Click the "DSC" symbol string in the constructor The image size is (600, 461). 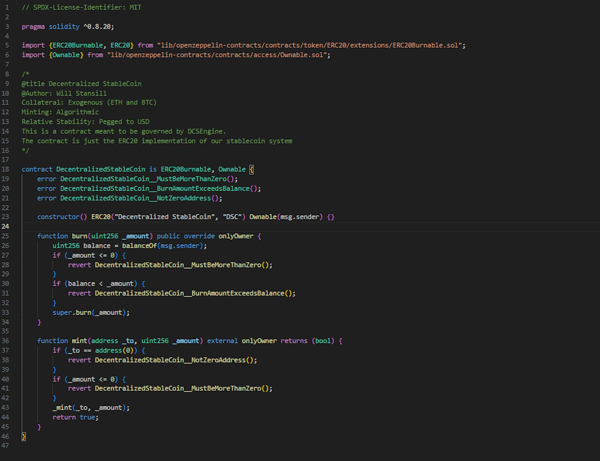click(x=234, y=217)
